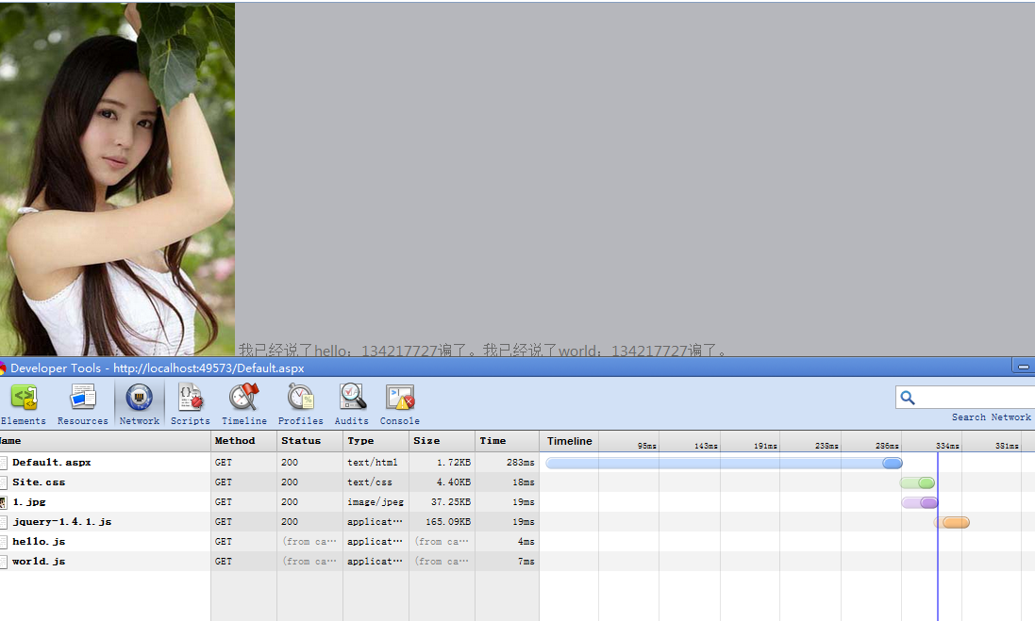Open the Scripts panel icon
This screenshot has width=1035, height=621.
[191, 399]
